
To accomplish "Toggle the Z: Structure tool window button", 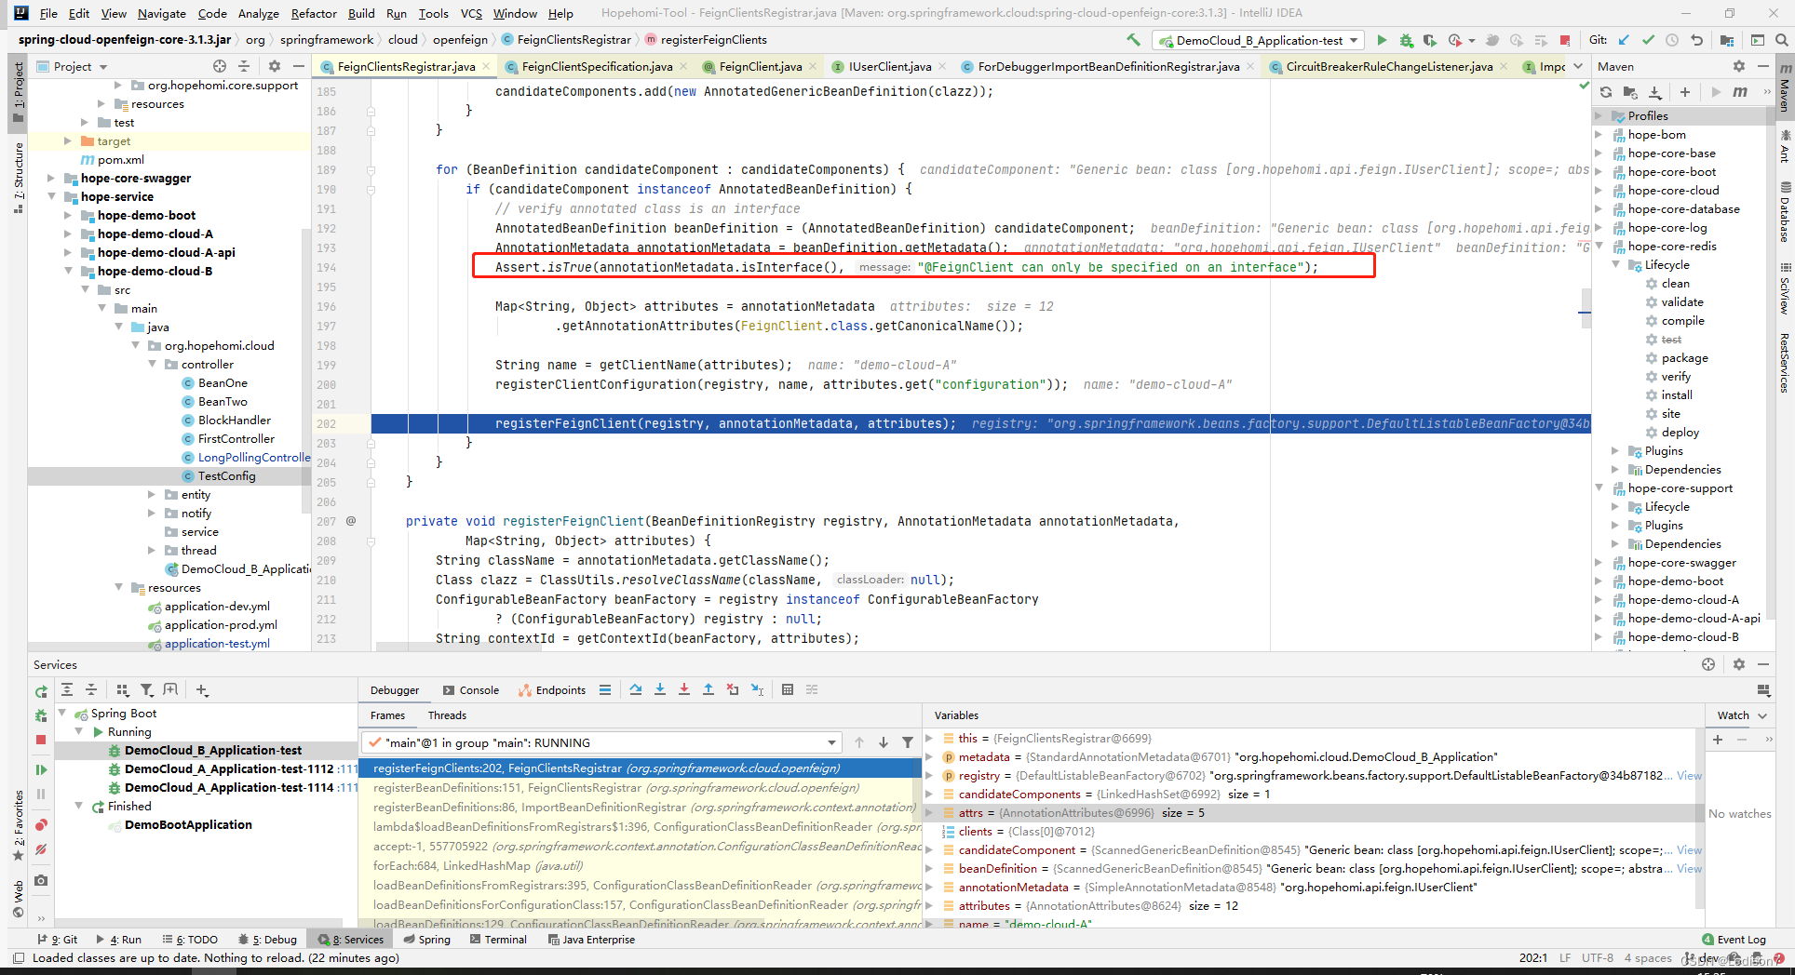I will click(18, 176).
